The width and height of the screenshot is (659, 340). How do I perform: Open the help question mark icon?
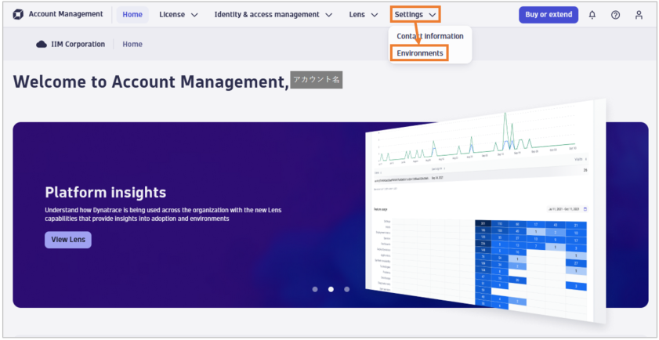(x=615, y=15)
